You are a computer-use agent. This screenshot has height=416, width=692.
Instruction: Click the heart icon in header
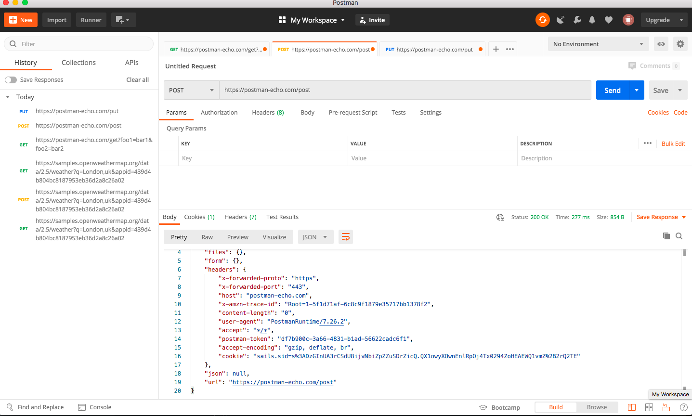(x=609, y=20)
